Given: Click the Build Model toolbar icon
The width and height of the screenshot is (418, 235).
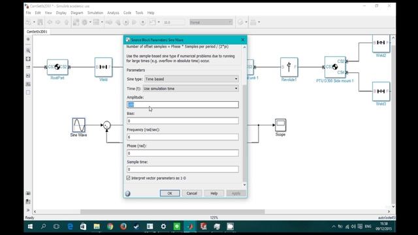Looking at the screenshot, I should [253, 22].
